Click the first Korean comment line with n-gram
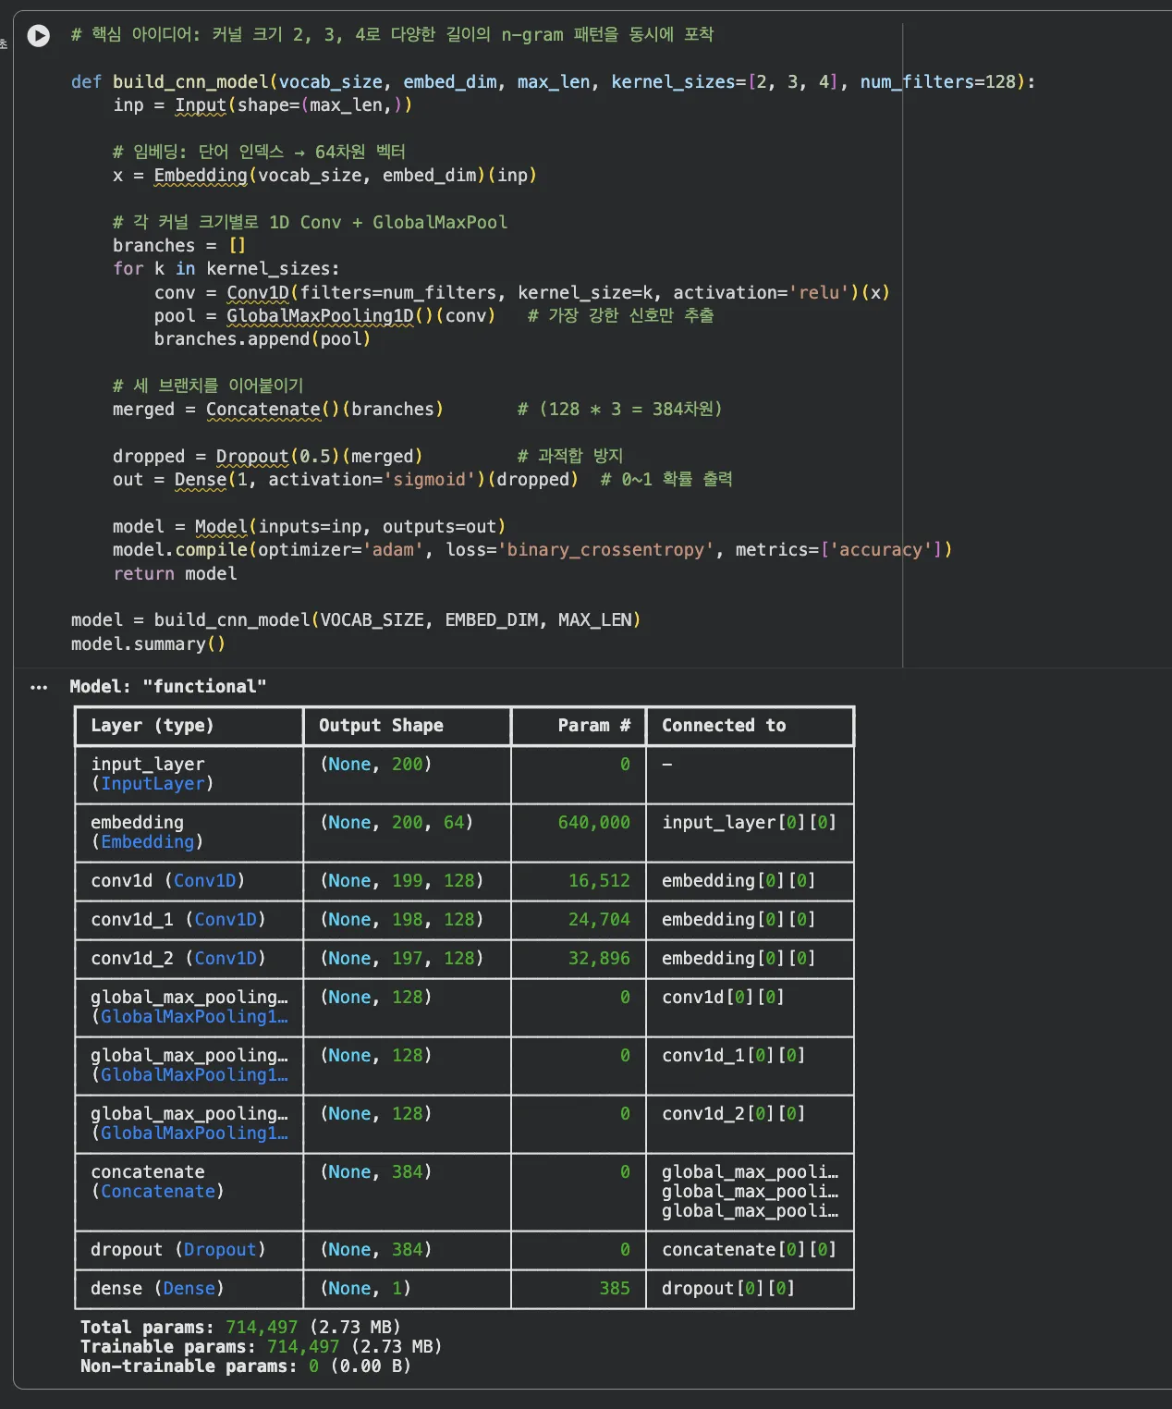The image size is (1172, 1409). 392,35
